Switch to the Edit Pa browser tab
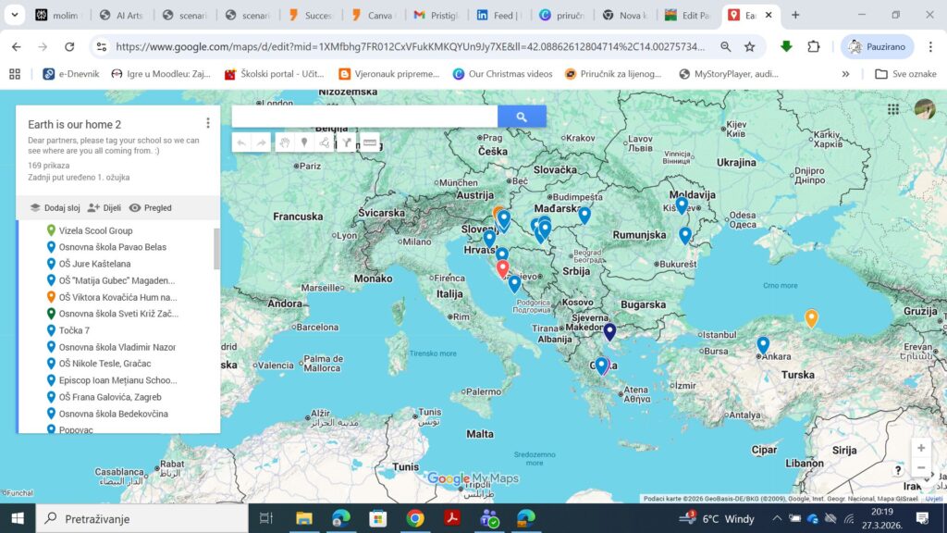 (688, 15)
